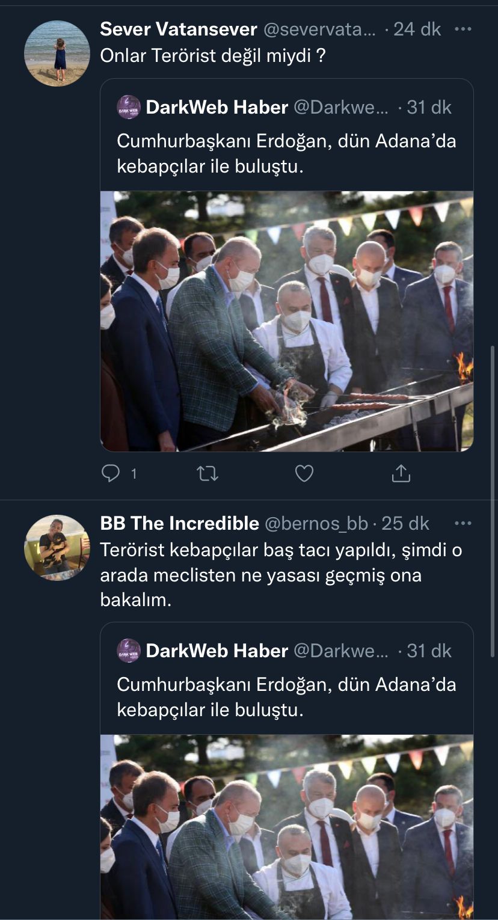Open DarkWeb Haber avatar in second quoted tweet
The image size is (498, 920).
(129, 651)
